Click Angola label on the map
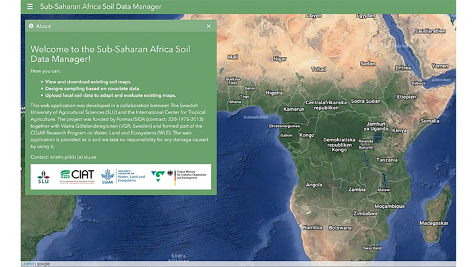The image size is (472, 267). click(314, 185)
